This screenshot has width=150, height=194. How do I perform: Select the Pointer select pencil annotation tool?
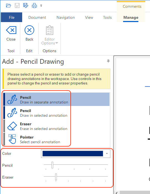click(x=56, y=139)
